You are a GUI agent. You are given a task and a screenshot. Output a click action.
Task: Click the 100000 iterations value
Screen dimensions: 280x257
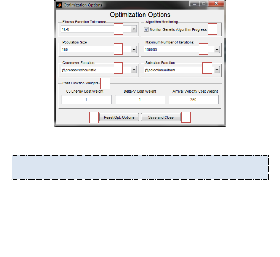point(151,50)
